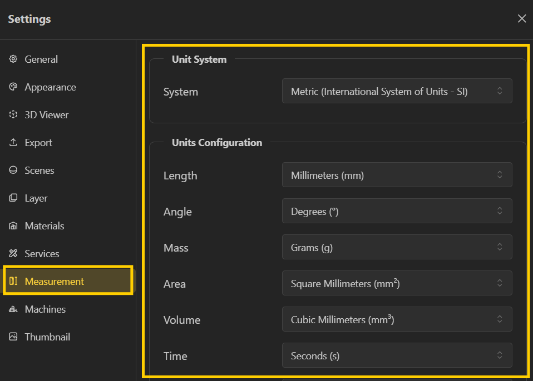Image resolution: width=533 pixels, height=381 pixels.
Task: Click the Scenes sphere icon
Action: 13,171
